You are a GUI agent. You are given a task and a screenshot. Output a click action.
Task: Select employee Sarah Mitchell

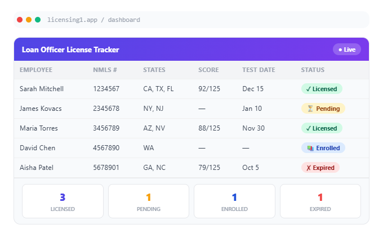click(x=42, y=89)
